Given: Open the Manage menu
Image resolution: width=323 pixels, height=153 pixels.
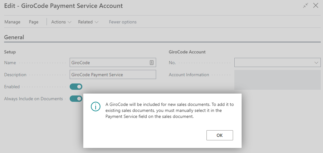Looking at the screenshot, I should pos(12,22).
